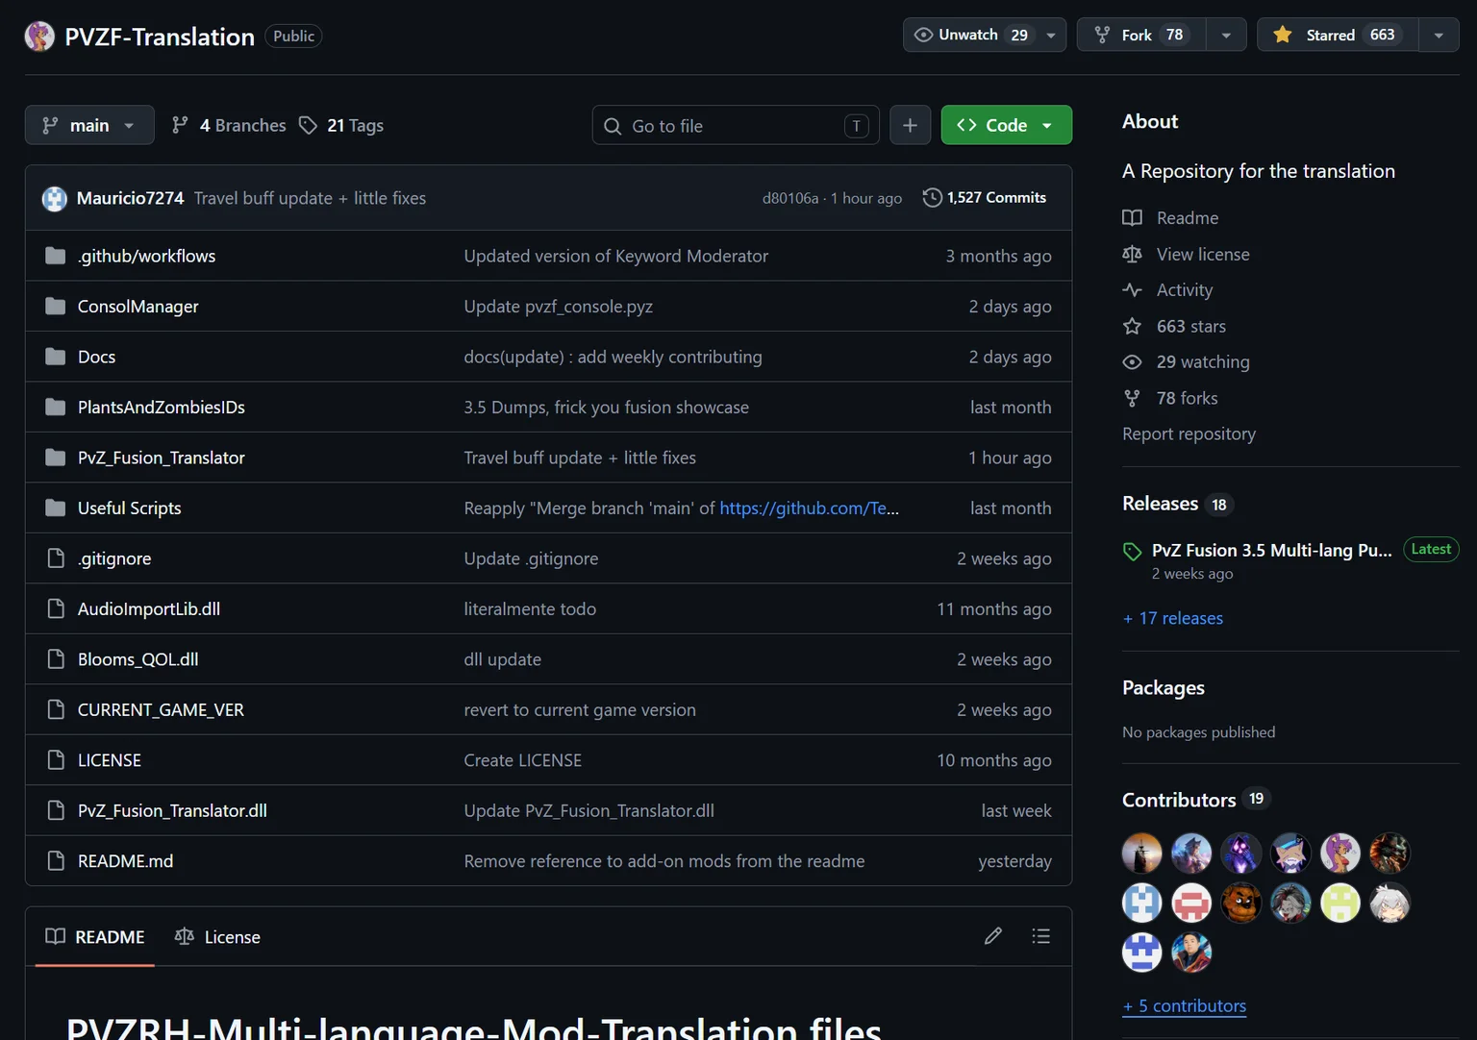Open the + 17 releases link
This screenshot has width=1477, height=1040.
[1173, 618]
